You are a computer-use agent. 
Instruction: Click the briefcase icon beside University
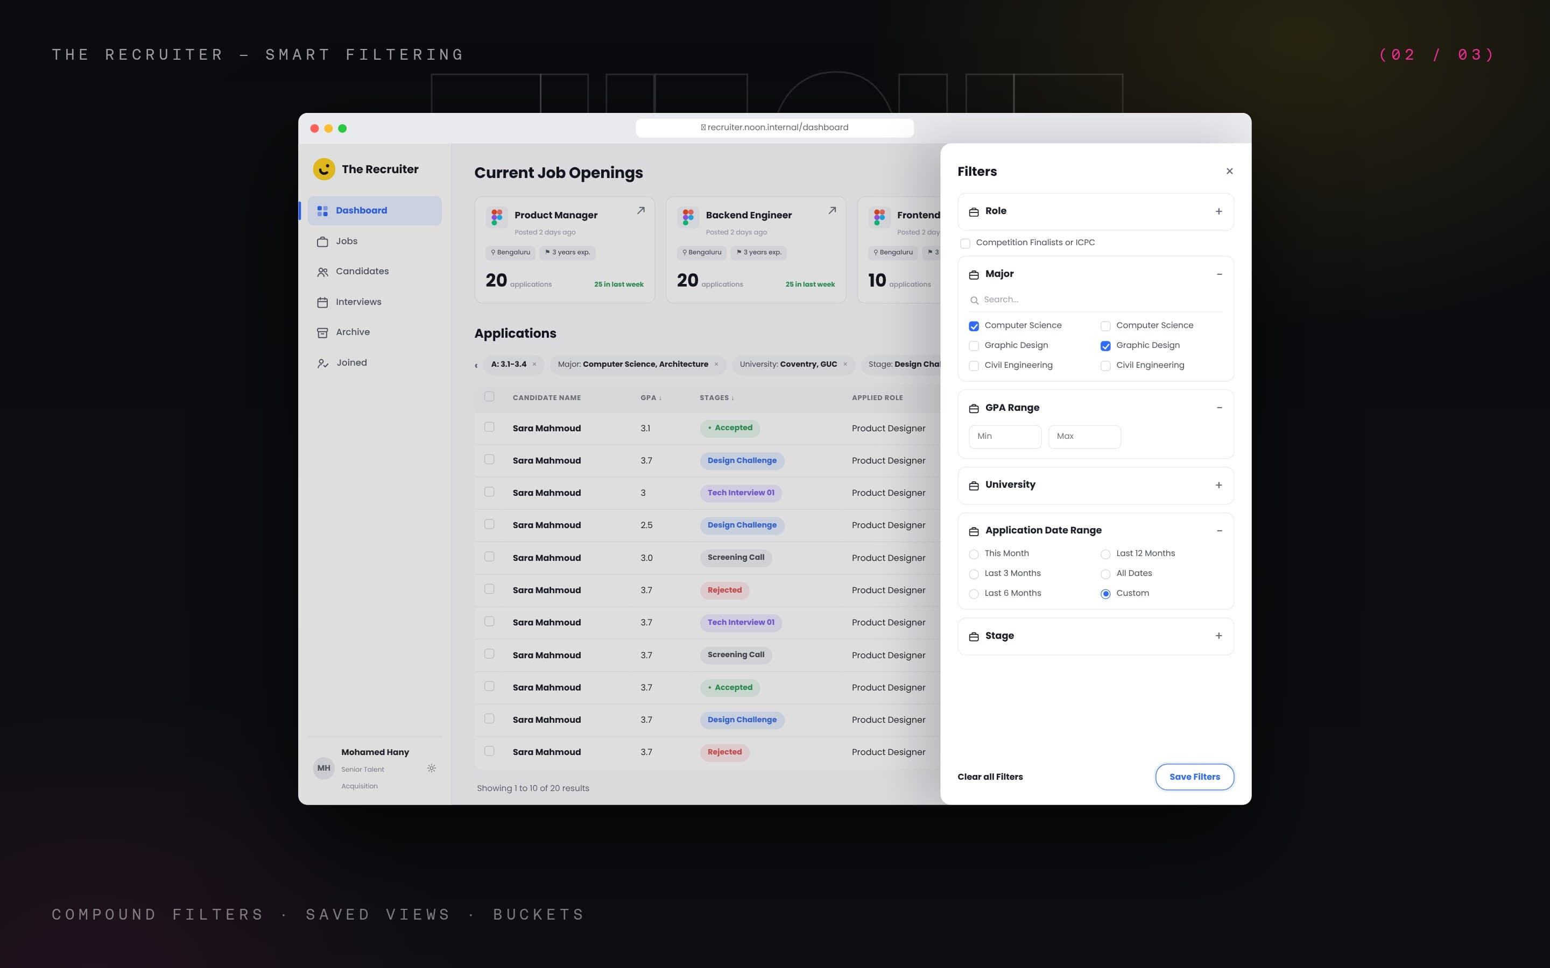(x=974, y=486)
